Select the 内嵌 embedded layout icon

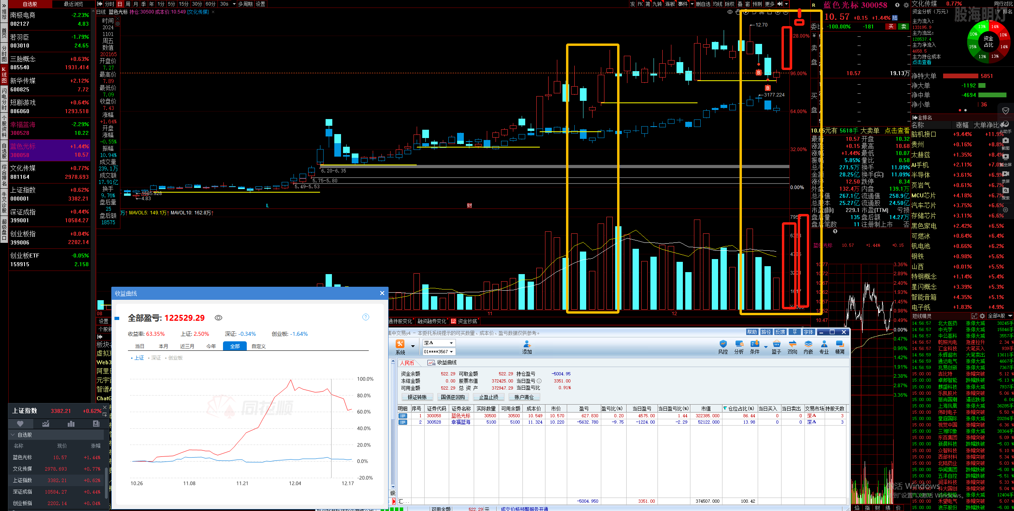(808, 344)
